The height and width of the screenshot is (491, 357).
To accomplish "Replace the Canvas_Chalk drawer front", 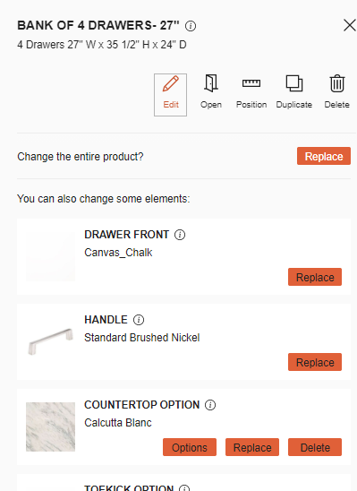I will click(x=315, y=277).
